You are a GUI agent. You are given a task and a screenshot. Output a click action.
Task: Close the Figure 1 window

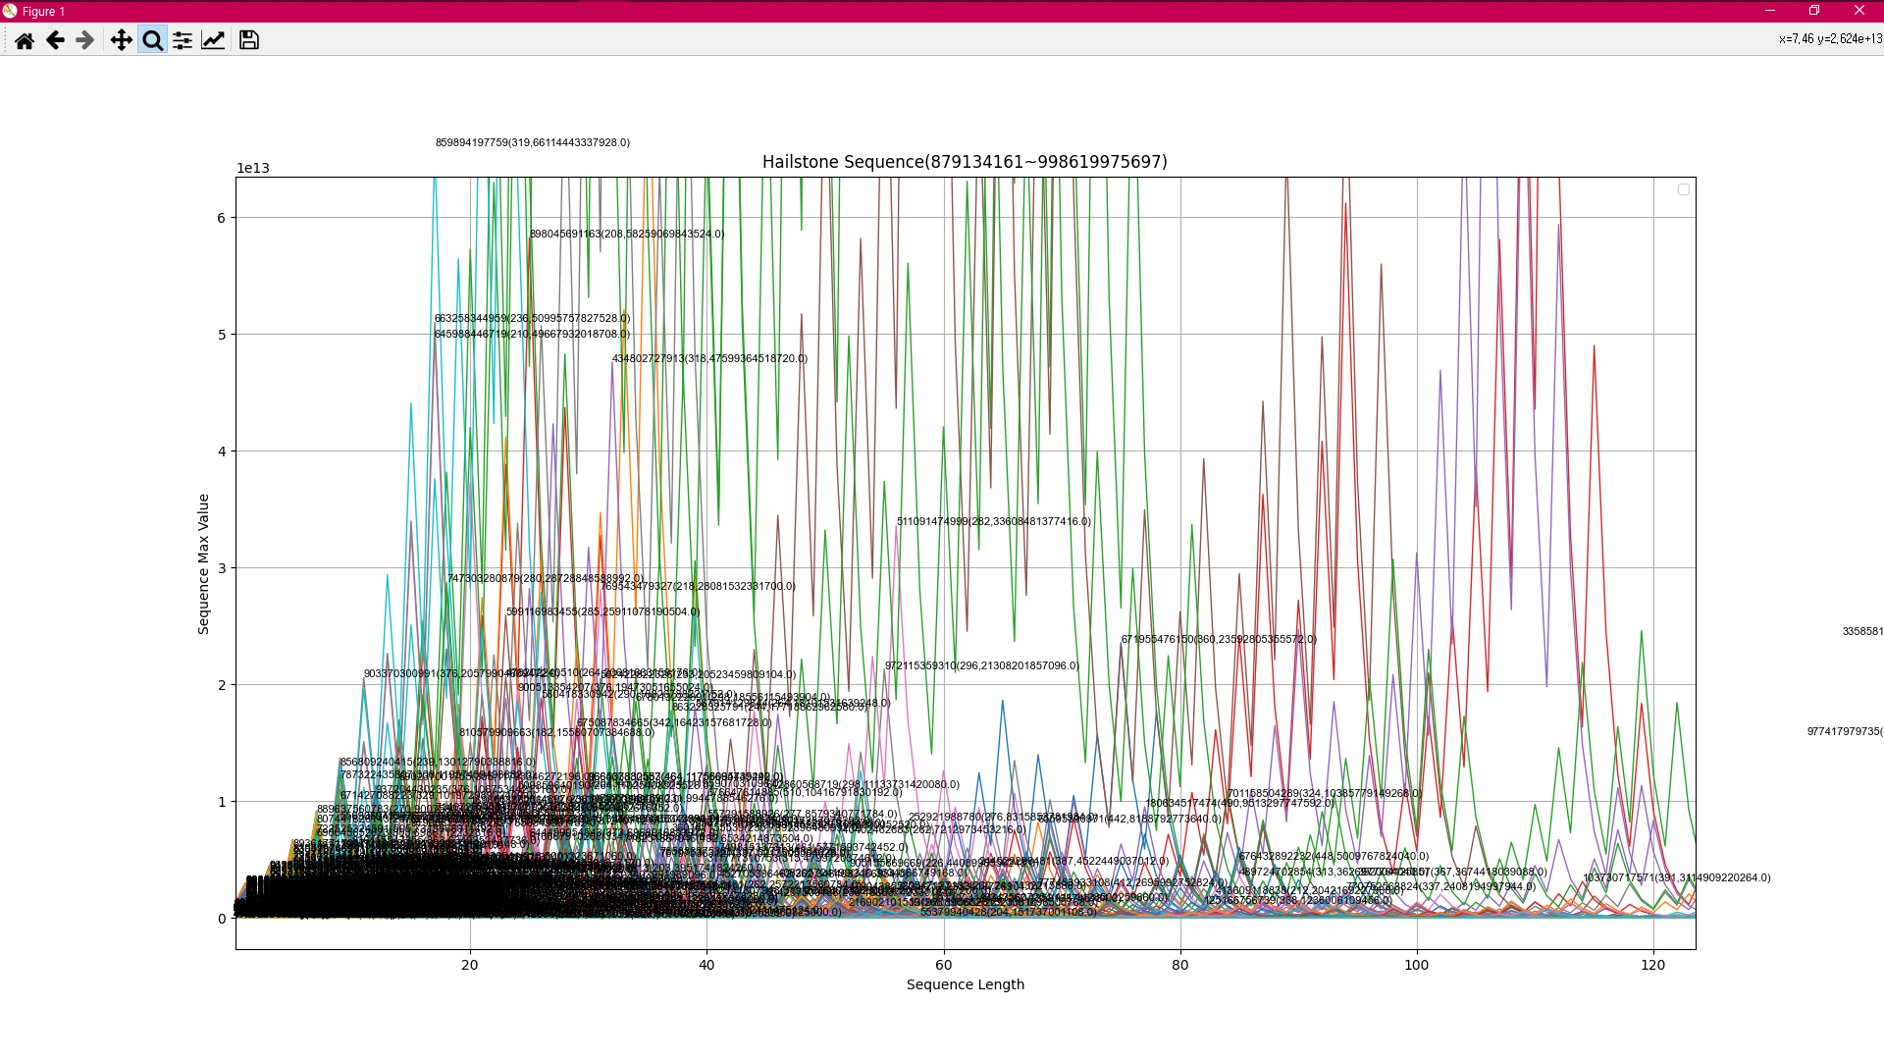pyautogui.click(x=1859, y=11)
